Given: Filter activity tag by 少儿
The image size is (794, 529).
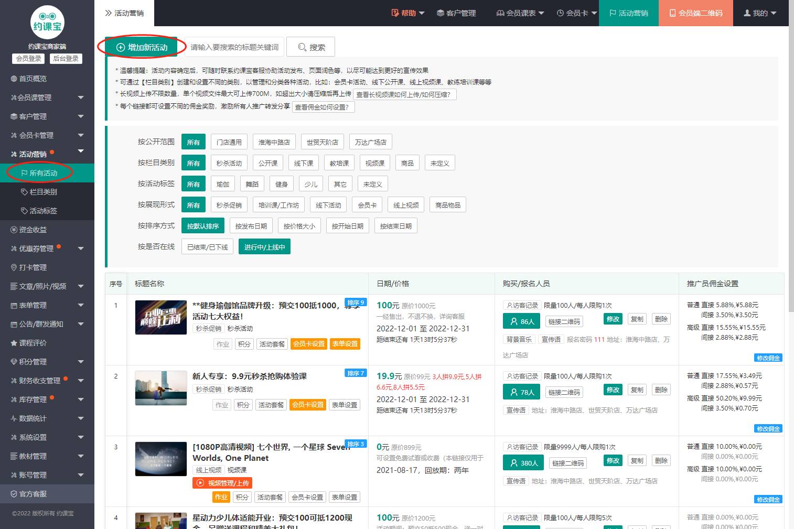Looking at the screenshot, I should pyautogui.click(x=311, y=184).
